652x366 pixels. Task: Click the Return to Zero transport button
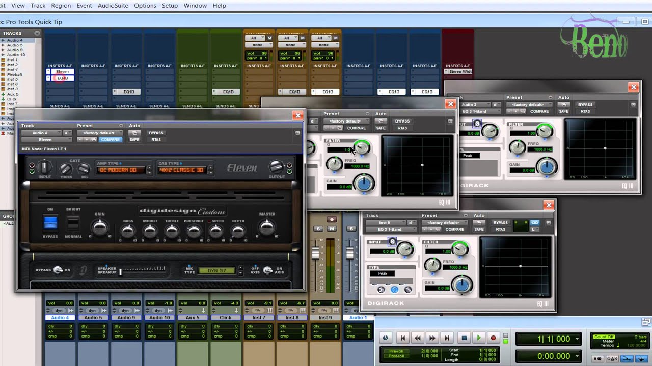tap(403, 338)
